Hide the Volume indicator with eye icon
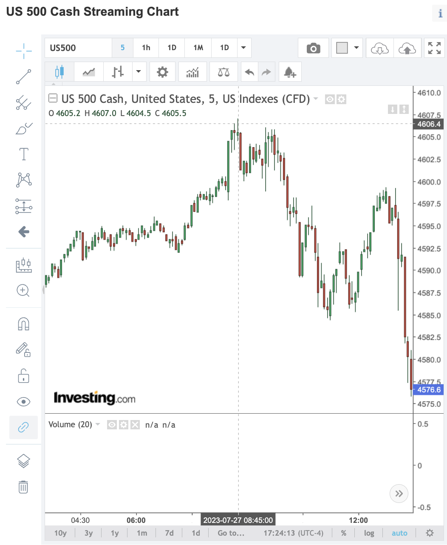The height and width of the screenshot is (545, 447). [112, 425]
